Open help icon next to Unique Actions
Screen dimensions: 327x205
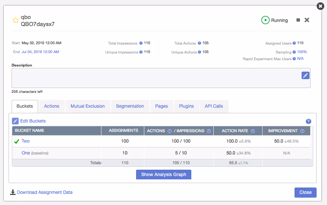point(199,52)
